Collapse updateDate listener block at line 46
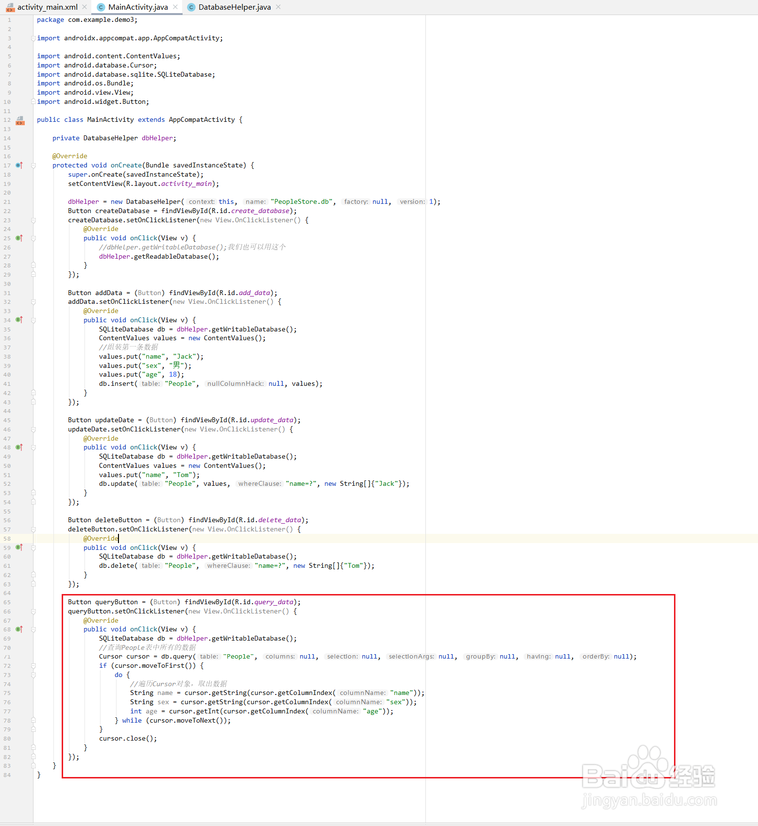This screenshot has width=758, height=826. pyautogui.click(x=34, y=430)
